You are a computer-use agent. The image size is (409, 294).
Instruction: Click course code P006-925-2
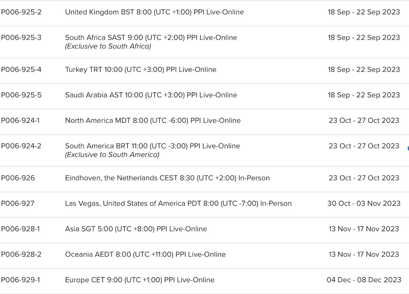pos(21,12)
